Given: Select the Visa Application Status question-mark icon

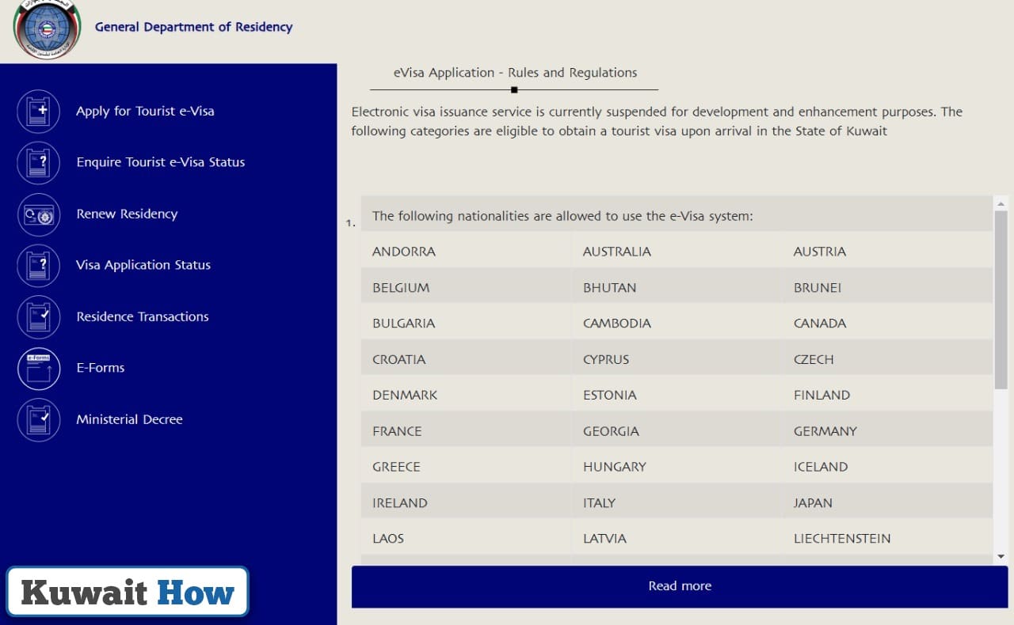Looking at the screenshot, I should pos(38,265).
